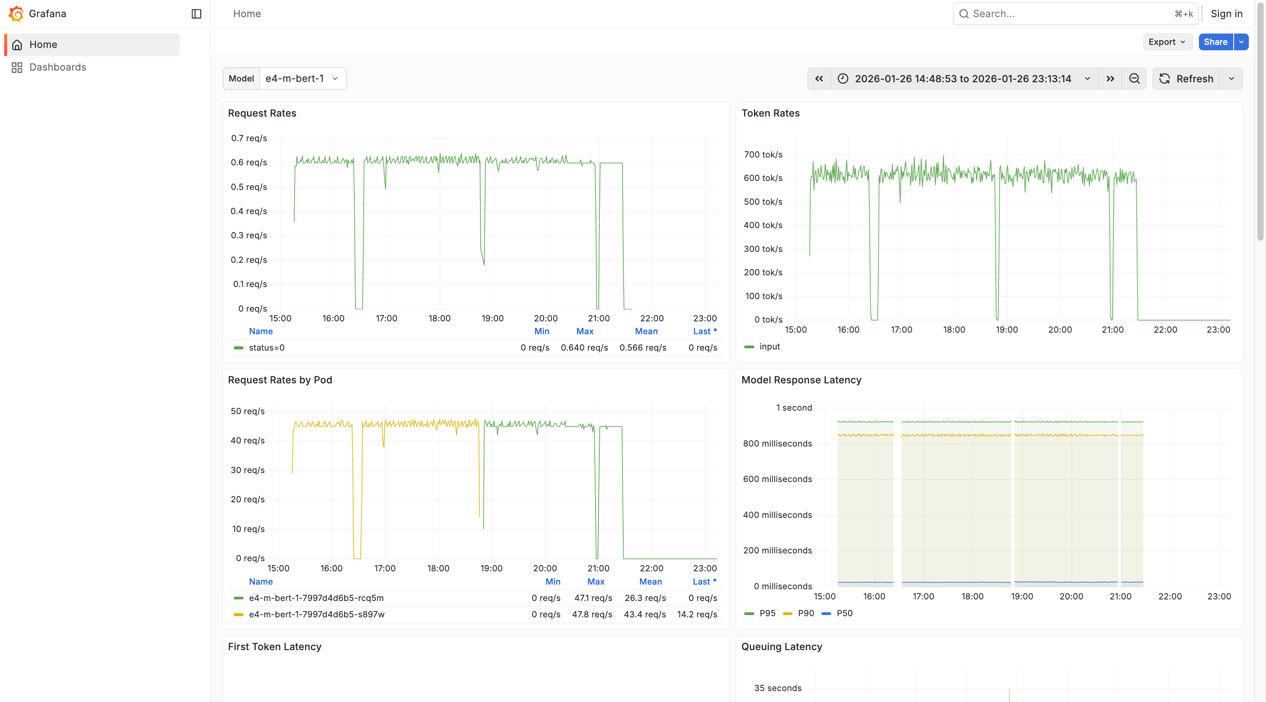Shift time range forward with double-right arrows
1266x702 pixels.
(x=1110, y=79)
